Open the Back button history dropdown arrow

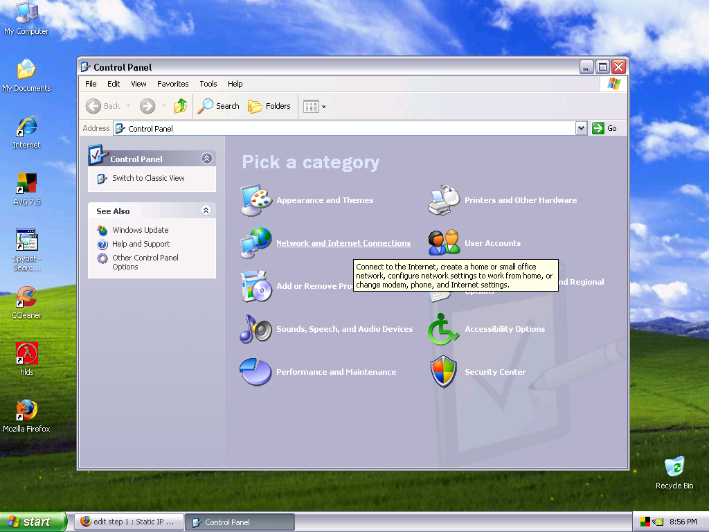tap(128, 106)
